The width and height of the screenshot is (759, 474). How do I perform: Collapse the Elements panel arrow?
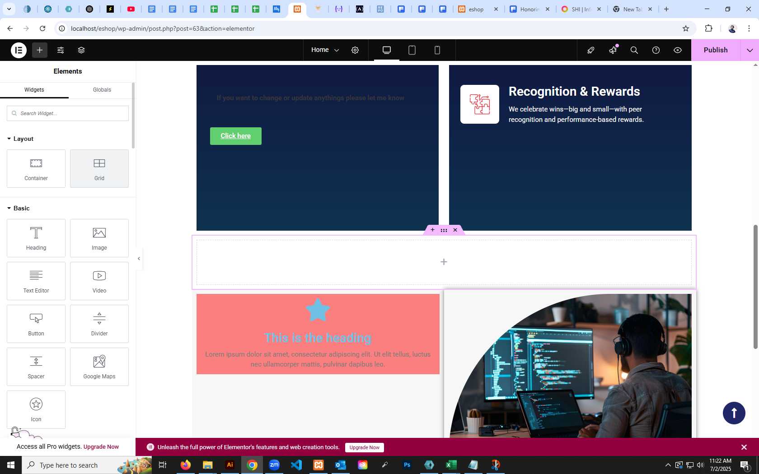coord(139,259)
